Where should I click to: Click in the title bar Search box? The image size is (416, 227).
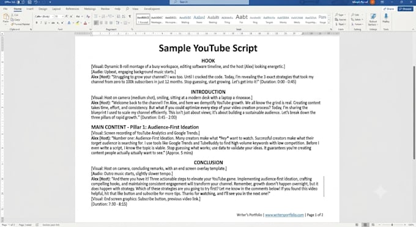point(209,2)
